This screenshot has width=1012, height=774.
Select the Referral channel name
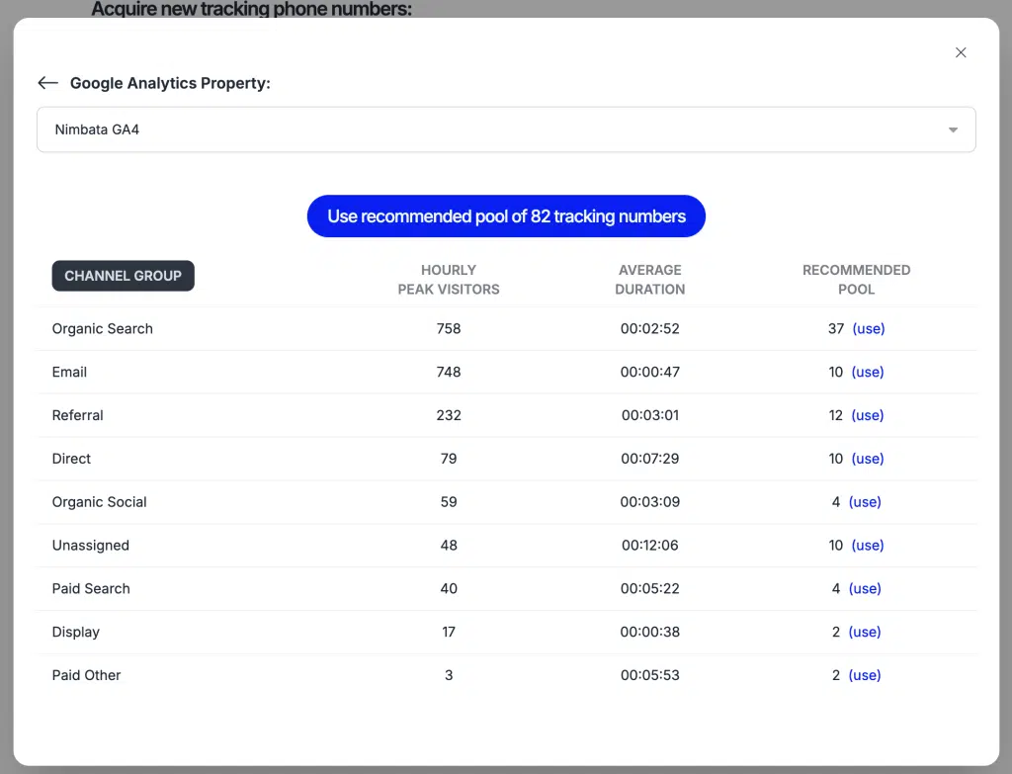(77, 415)
